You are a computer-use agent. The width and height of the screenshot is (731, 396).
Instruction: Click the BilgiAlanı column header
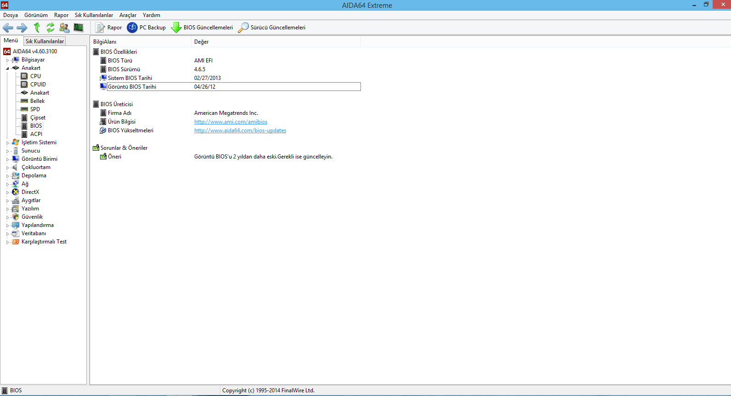[141, 42]
